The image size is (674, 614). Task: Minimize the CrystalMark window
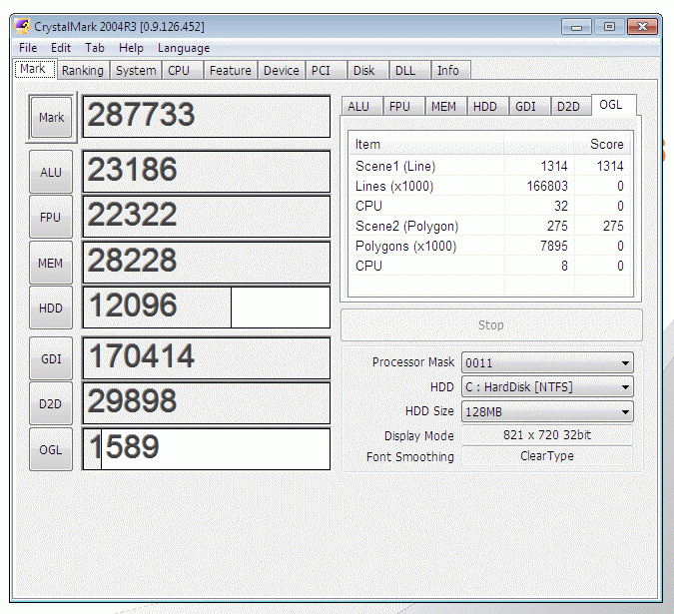pos(576,27)
